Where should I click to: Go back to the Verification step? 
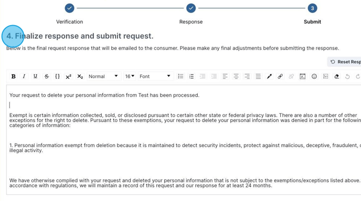(x=70, y=8)
